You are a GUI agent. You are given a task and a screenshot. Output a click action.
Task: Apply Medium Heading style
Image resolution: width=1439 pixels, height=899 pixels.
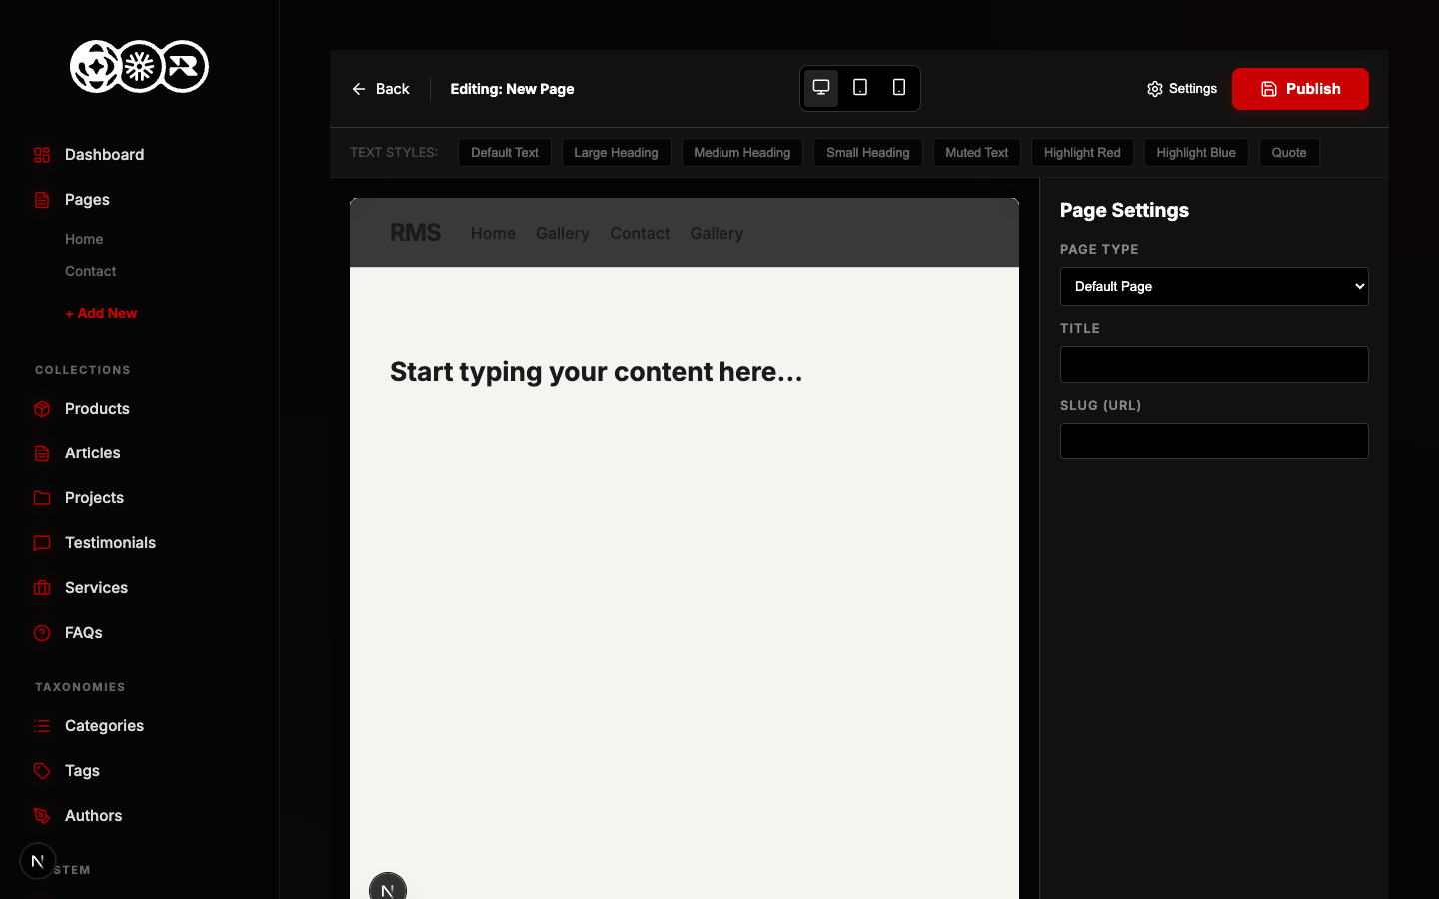click(742, 153)
